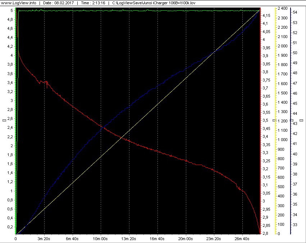Screen dimensions: 306x243
Task: Click the 4,15 label on red axis
Action: coord(266,16)
